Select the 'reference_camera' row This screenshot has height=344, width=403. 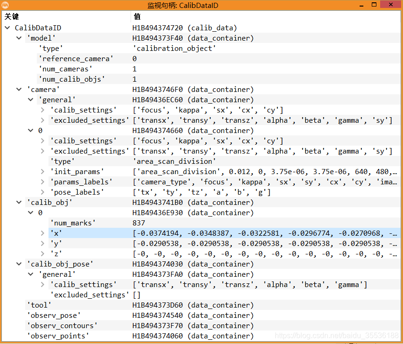(218, 59)
